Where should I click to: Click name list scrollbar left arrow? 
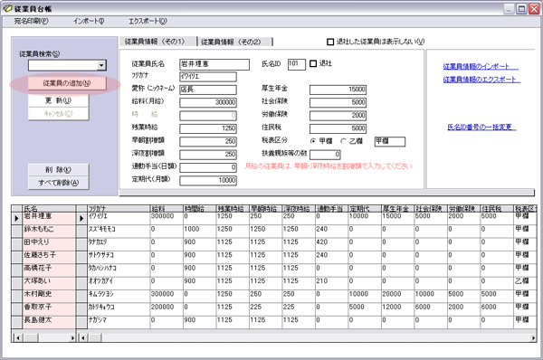pyautogui.click(x=17, y=337)
